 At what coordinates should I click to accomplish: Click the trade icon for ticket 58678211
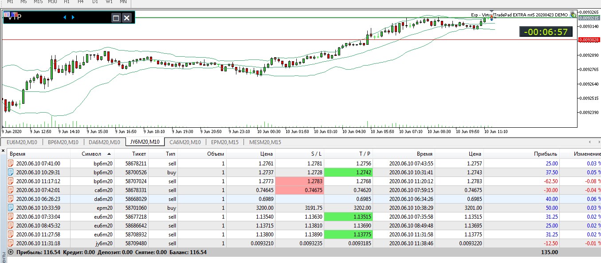click(x=11, y=163)
